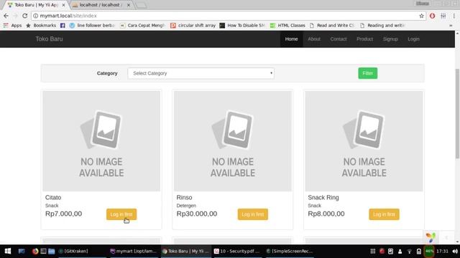Bookmark this page with the star icon
The image size is (460, 258).
tap(422, 16)
